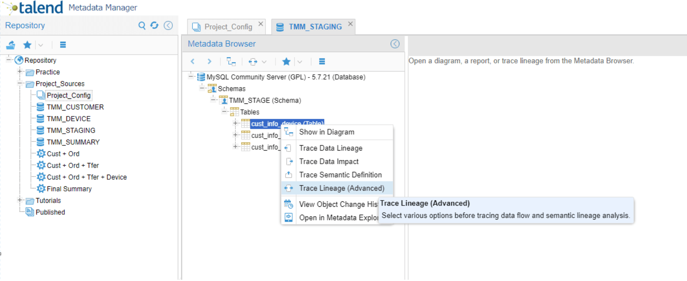This screenshot has width=687, height=281.
Task: Click the Metadata Manager title text
Action: pos(103,8)
